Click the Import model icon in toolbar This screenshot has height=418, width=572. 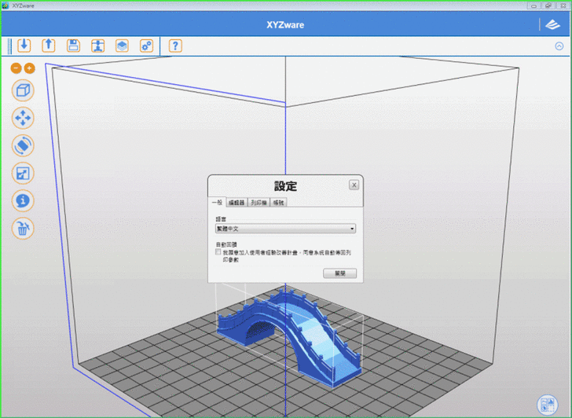(x=24, y=46)
